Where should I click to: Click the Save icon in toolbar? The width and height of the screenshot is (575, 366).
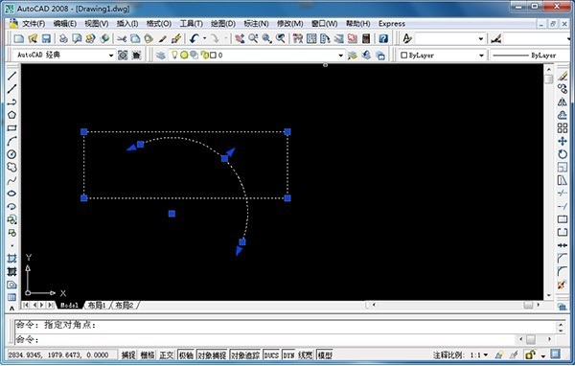pyautogui.click(x=46, y=38)
